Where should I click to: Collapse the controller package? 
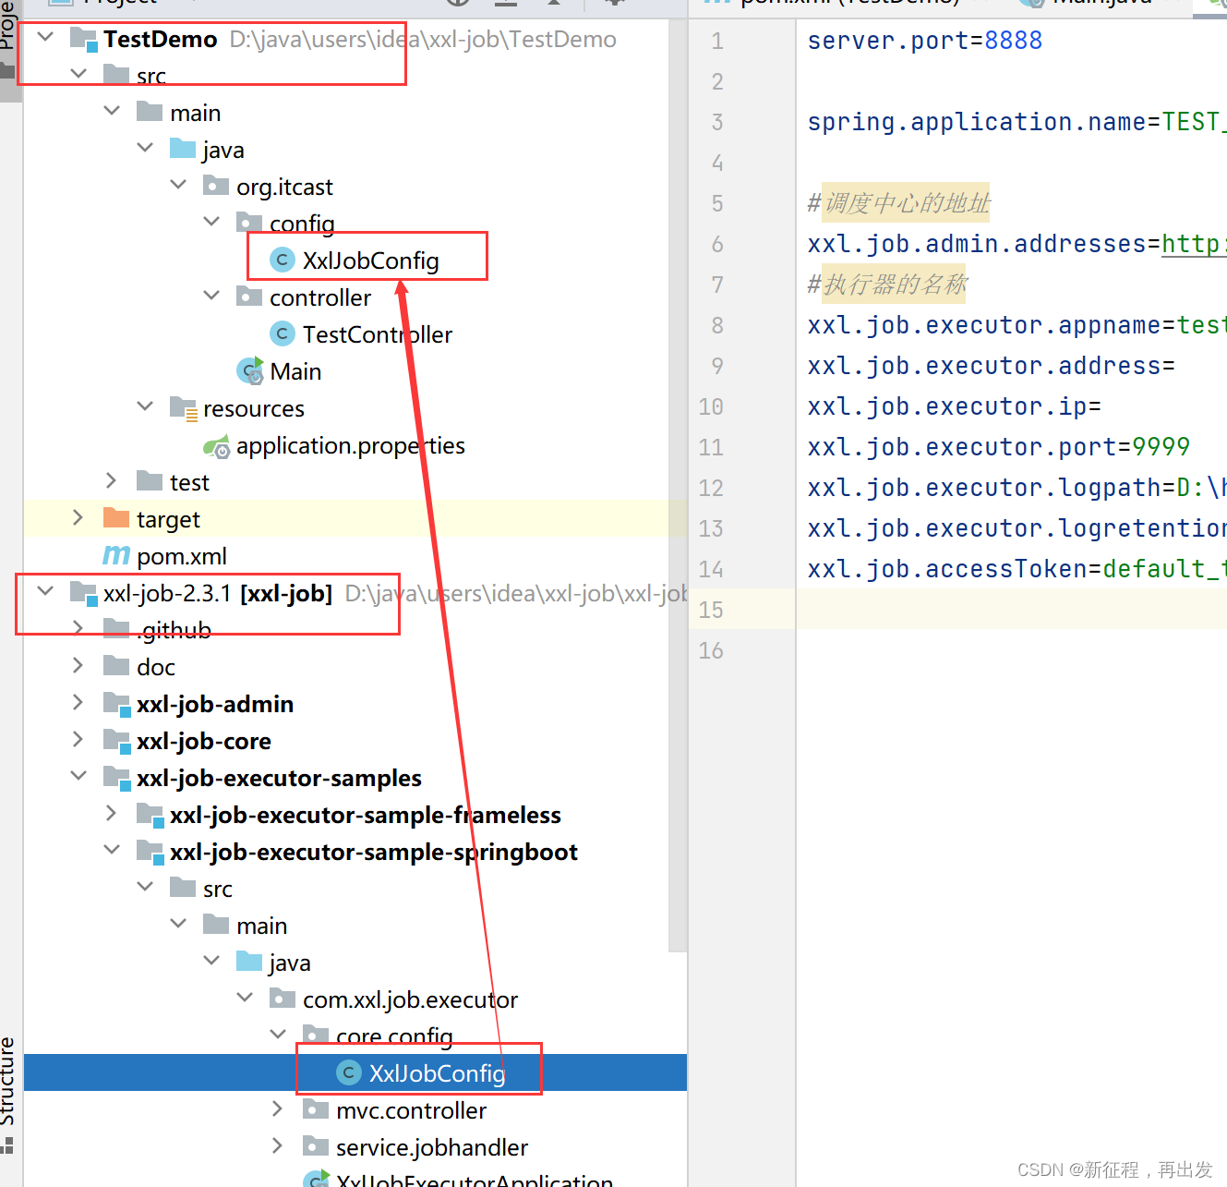(211, 296)
